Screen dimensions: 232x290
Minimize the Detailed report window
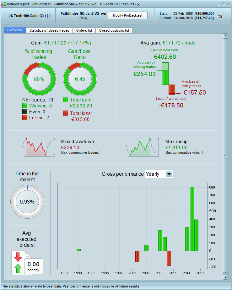219,4
